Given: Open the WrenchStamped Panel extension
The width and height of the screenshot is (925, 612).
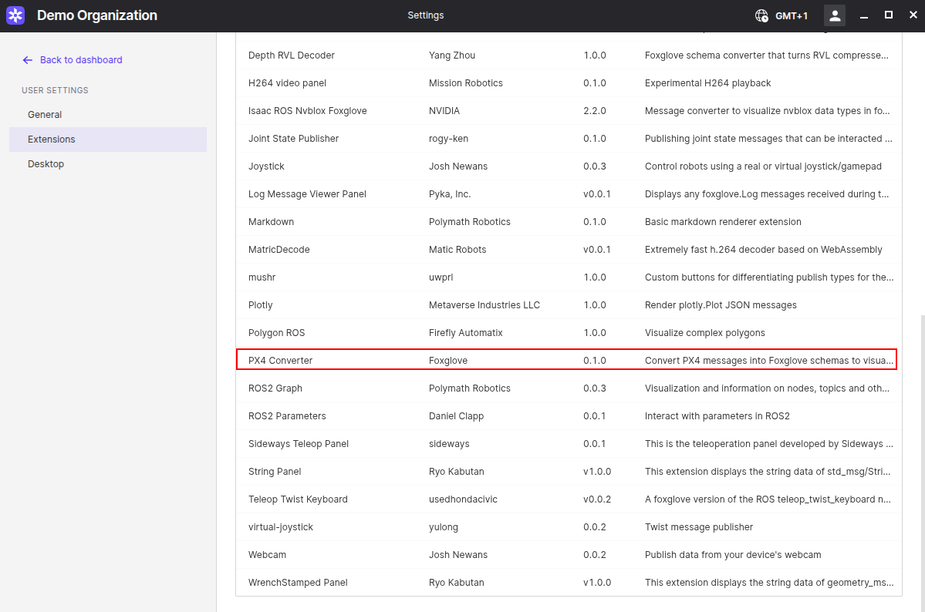Looking at the screenshot, I should pyautogui.click(x=569, y=582).
